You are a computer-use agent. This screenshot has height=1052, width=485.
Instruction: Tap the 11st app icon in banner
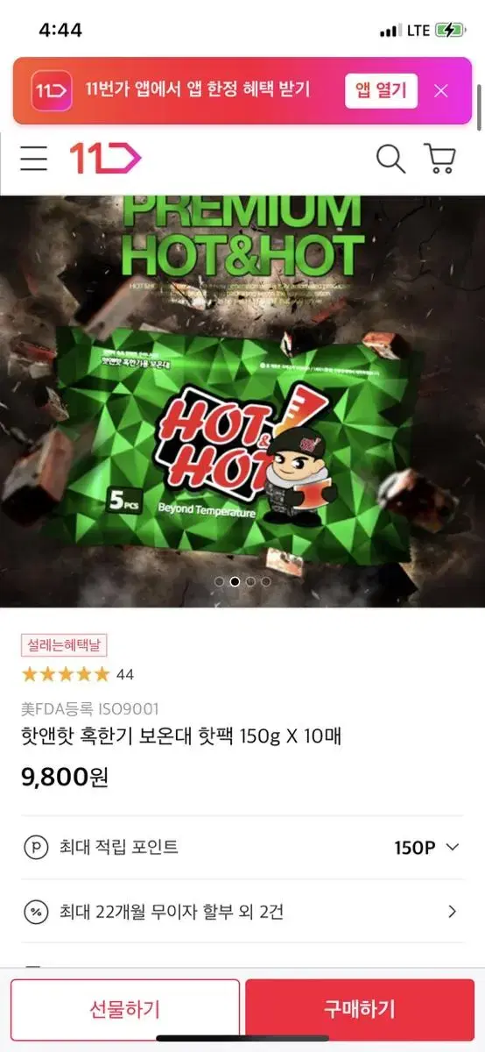pyautogui.click(x=52, y=90)
